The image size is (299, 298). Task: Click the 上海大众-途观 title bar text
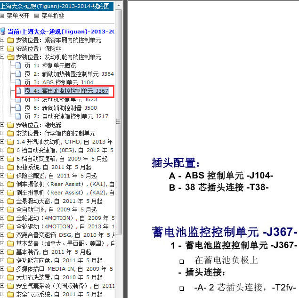coord(55,6)
